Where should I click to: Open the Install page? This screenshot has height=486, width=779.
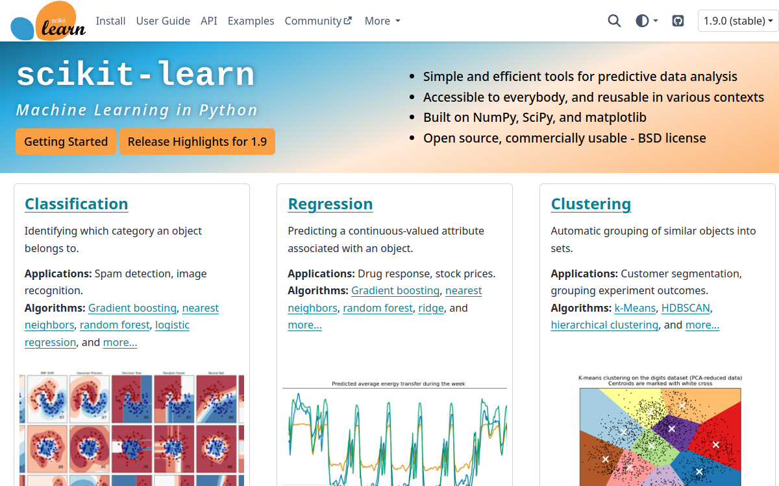tap(110, 21)
